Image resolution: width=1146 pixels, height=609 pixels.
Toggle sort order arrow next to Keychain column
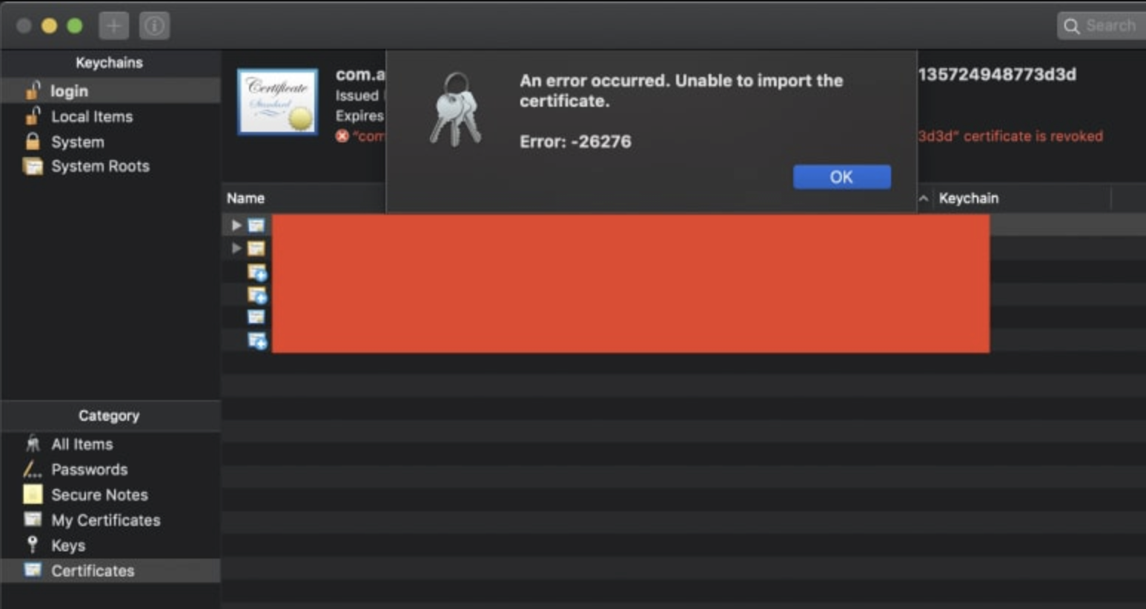(x=924, y=198)
